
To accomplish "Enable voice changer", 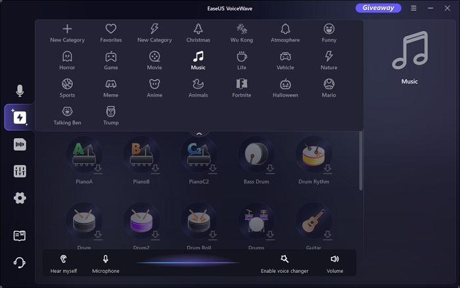I will click(x=284, y=263).
